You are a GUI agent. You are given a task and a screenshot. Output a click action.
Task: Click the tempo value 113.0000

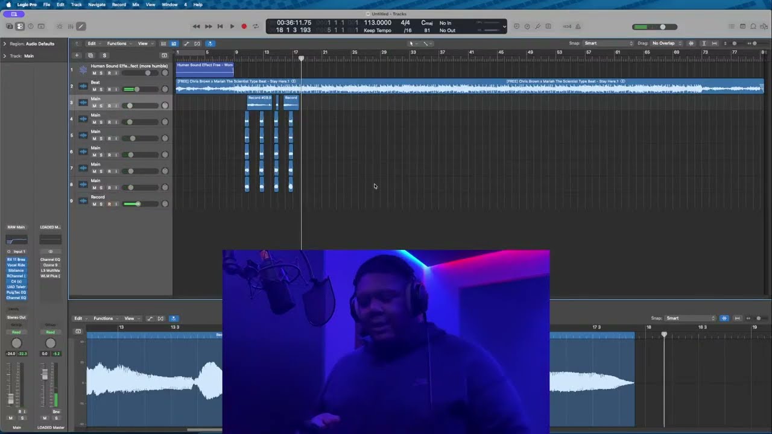[x=378, y=23]
